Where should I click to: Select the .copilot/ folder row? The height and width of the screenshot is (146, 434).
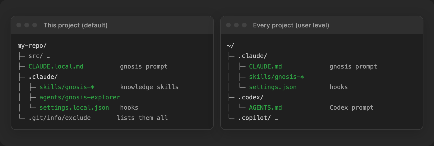tap(258, 118)
